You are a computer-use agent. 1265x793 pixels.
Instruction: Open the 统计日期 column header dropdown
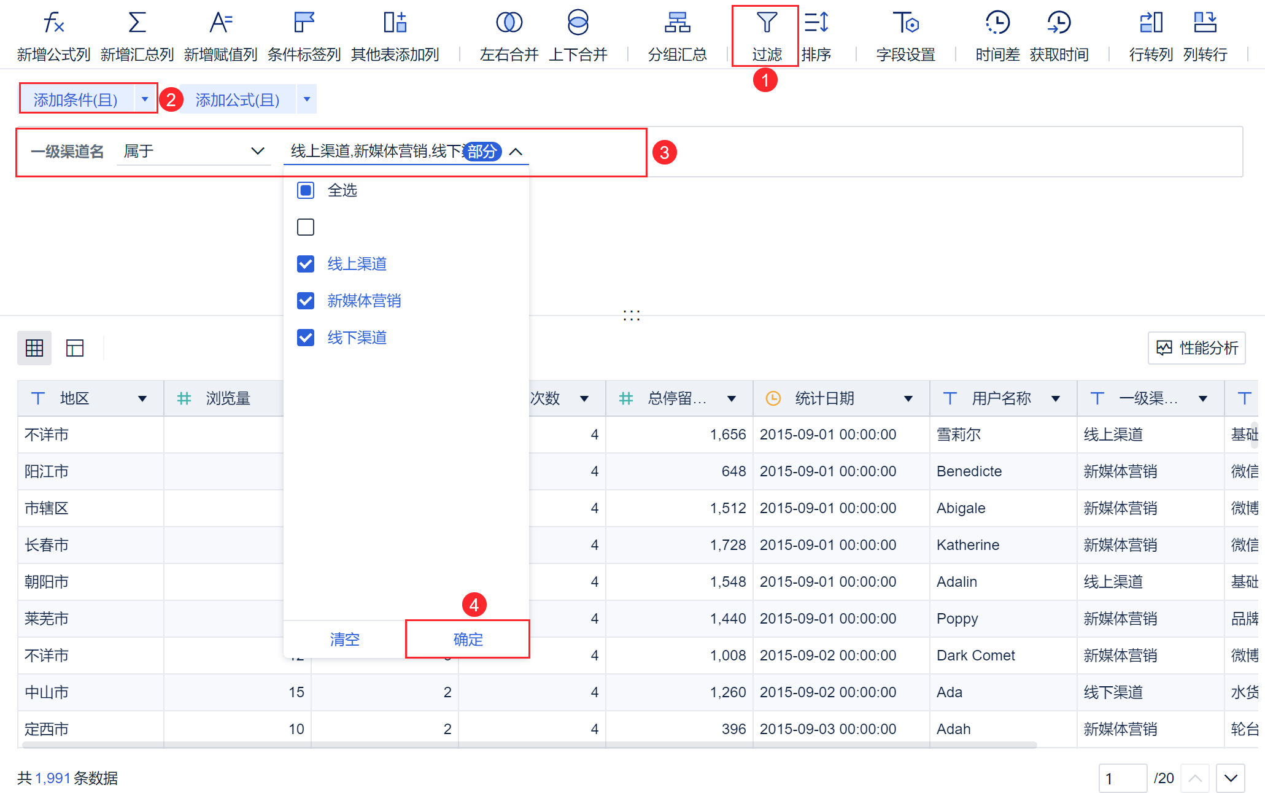[x=908, y=399]
